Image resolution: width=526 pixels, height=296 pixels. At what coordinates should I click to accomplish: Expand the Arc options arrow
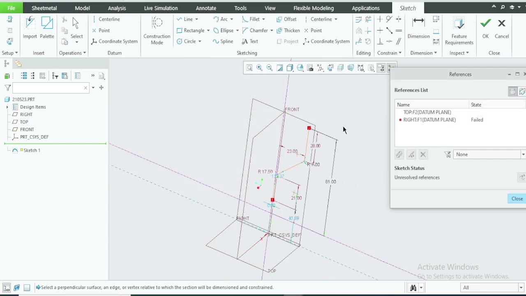tap(231, 19)
